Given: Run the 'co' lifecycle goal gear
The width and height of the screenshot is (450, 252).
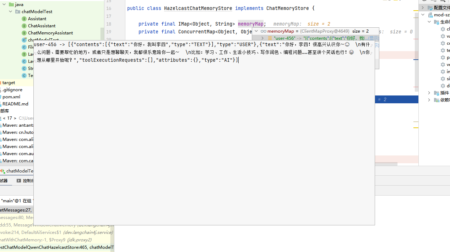Looking at the screenshot, I should point(443,43).
